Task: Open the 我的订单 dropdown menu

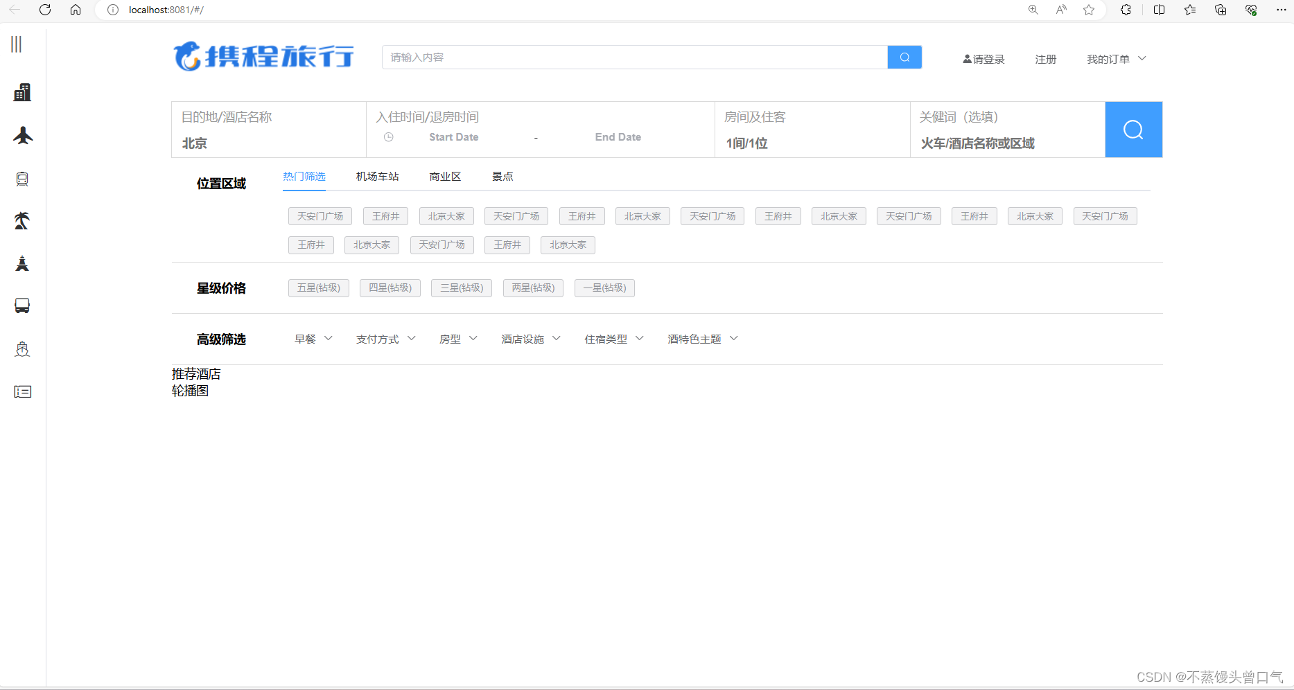Action: 1117,59
